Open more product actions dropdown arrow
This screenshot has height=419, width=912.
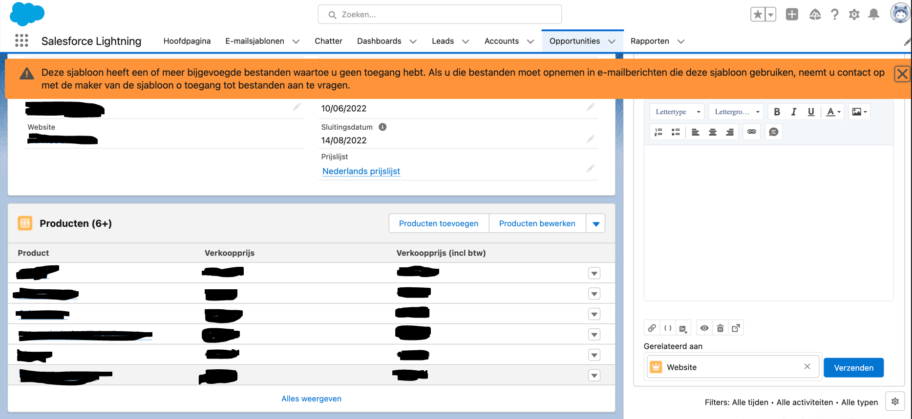click(x=596, y=223)
